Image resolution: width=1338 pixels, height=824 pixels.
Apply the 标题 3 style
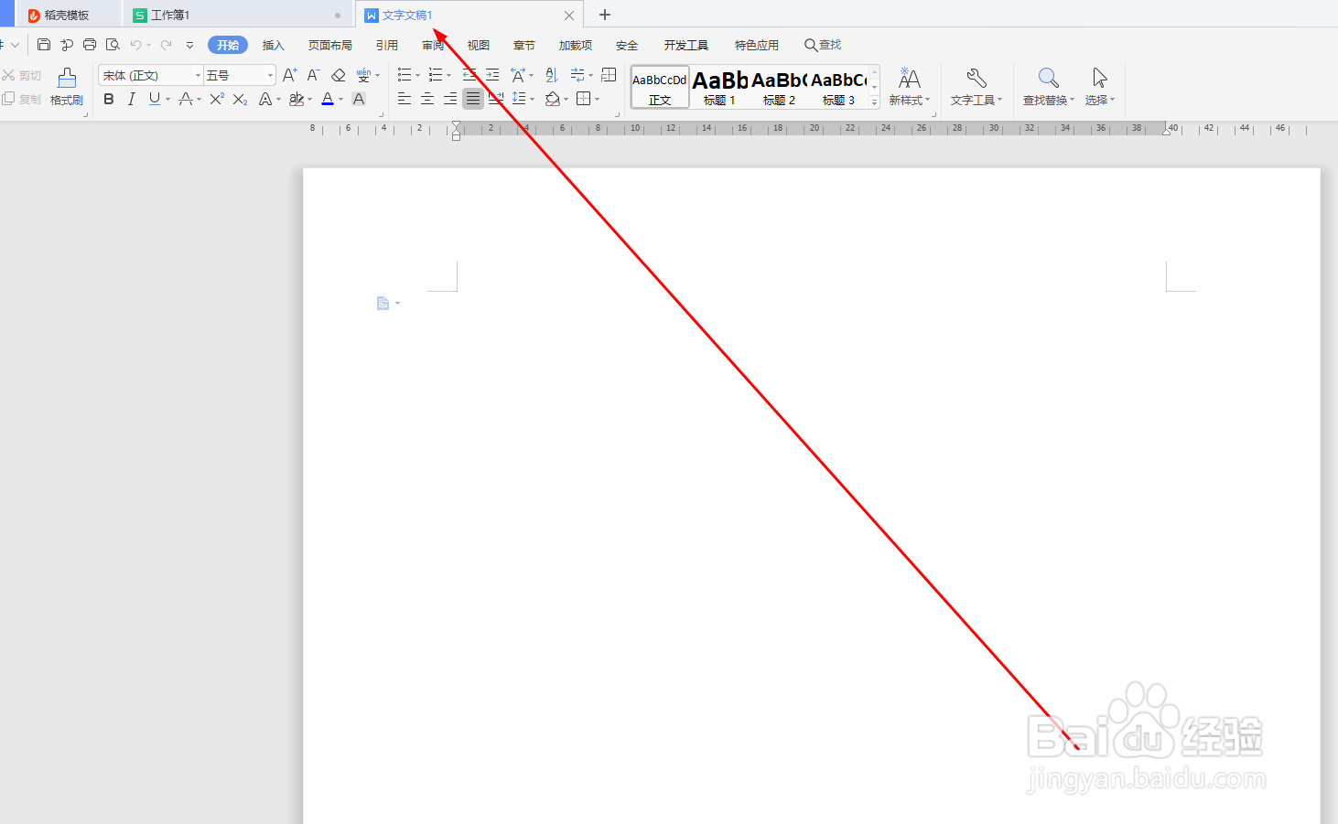pyautogui.click(x=838, y=87)
